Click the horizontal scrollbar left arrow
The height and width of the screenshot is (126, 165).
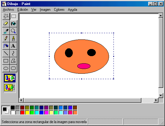point(21,100)
